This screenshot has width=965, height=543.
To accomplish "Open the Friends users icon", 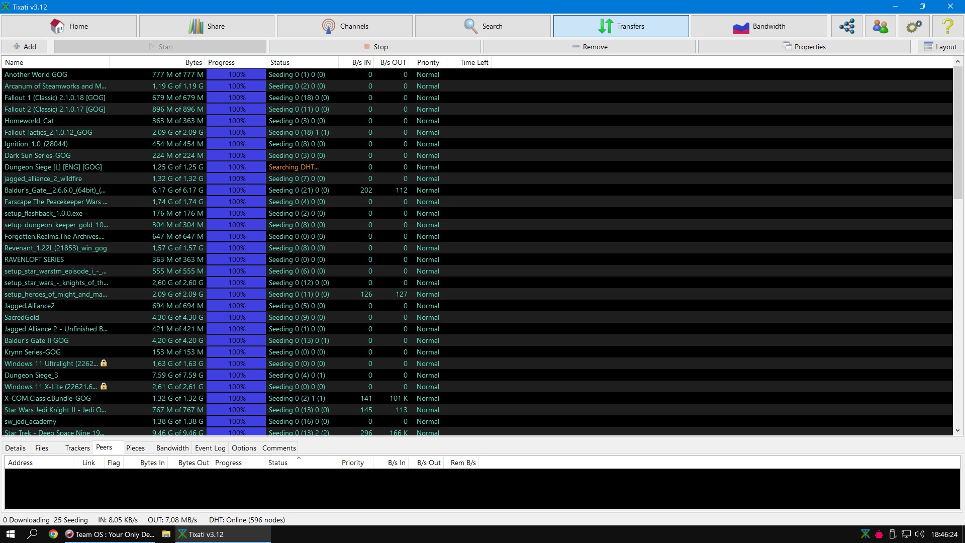I will tap(881, 26).
